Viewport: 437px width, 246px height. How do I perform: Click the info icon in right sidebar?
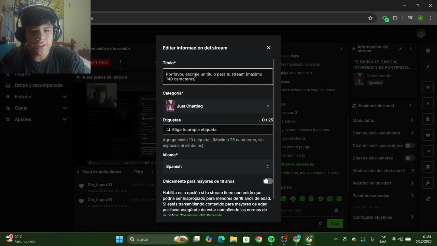coord(428,51)
